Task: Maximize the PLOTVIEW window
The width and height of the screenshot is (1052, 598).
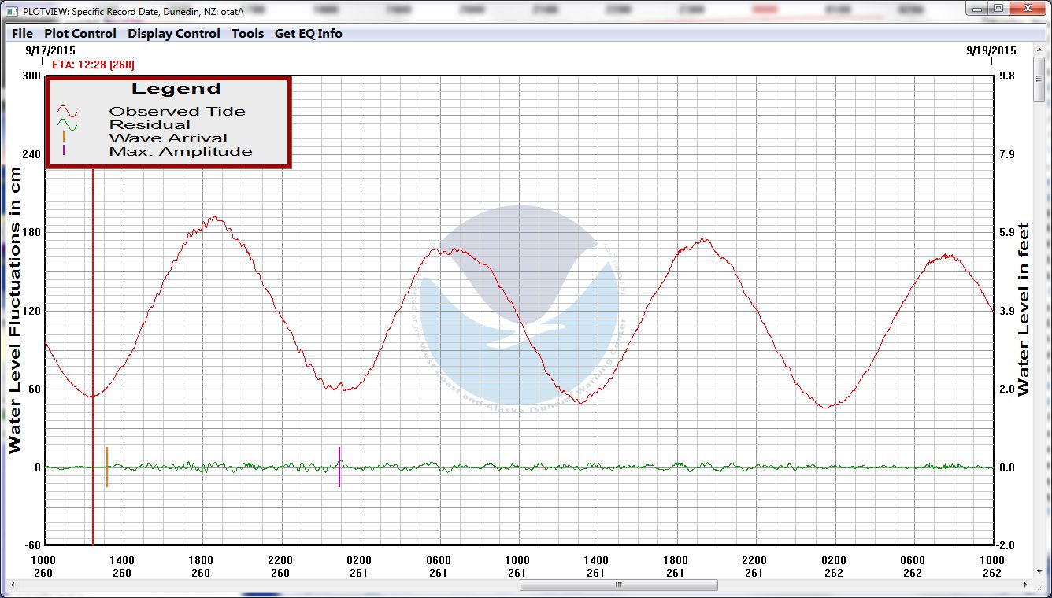Action: coord(998,9)
